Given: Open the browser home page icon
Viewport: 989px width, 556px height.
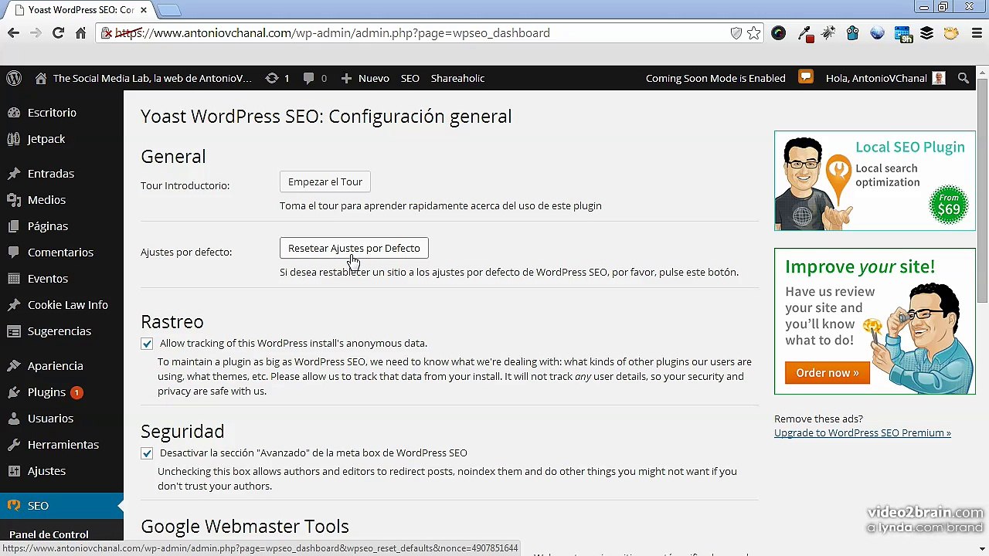Looking at the screenshot, I should [80, 33].
